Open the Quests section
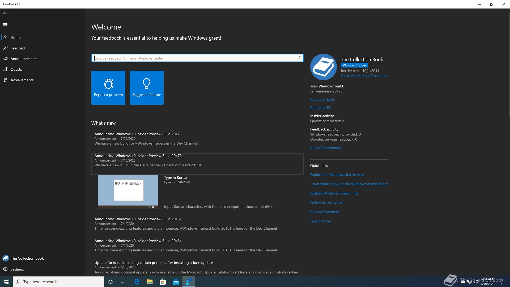This screenshot has width=510, height=287. pos(42,69)
